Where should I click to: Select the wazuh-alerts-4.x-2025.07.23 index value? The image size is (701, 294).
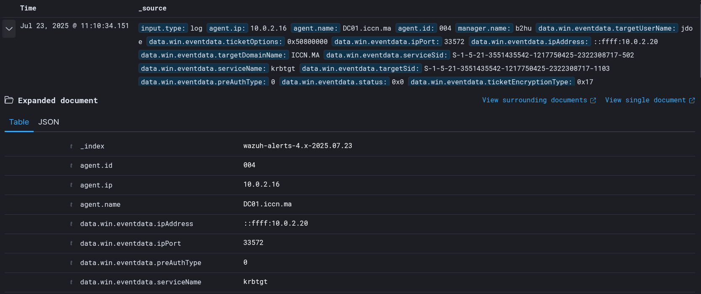(x=297, y=146)
